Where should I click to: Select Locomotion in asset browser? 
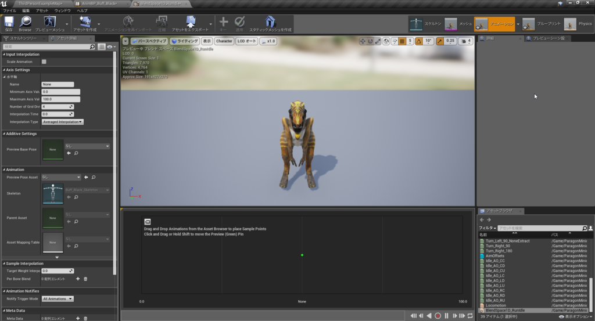pyautogui.click(x=496, y=305)
